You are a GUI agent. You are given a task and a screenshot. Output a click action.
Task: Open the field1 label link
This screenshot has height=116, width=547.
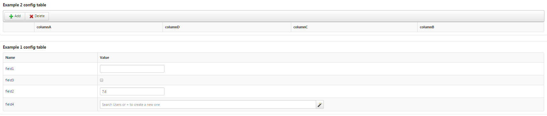(x=10, y=69)
